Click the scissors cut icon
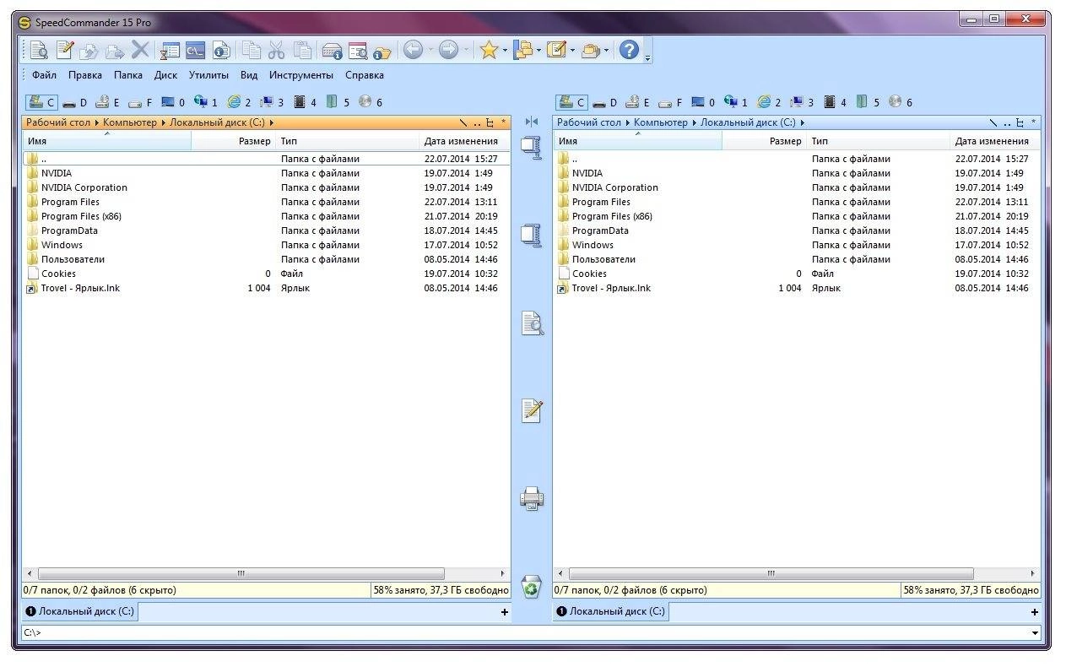 tap(276, 51)
